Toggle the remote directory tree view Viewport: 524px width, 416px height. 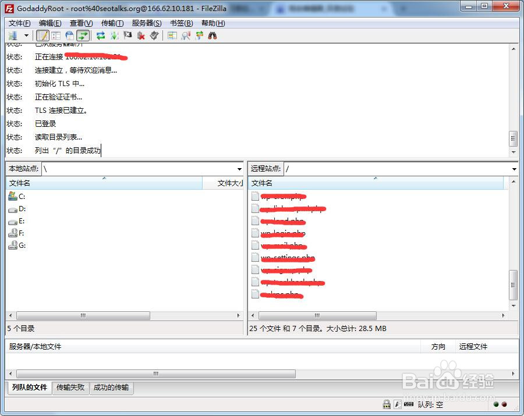coord(69,35)
